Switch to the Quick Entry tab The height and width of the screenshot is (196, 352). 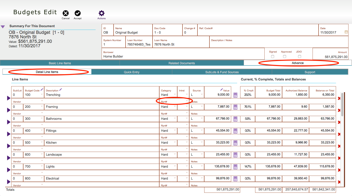pos(132,72)
